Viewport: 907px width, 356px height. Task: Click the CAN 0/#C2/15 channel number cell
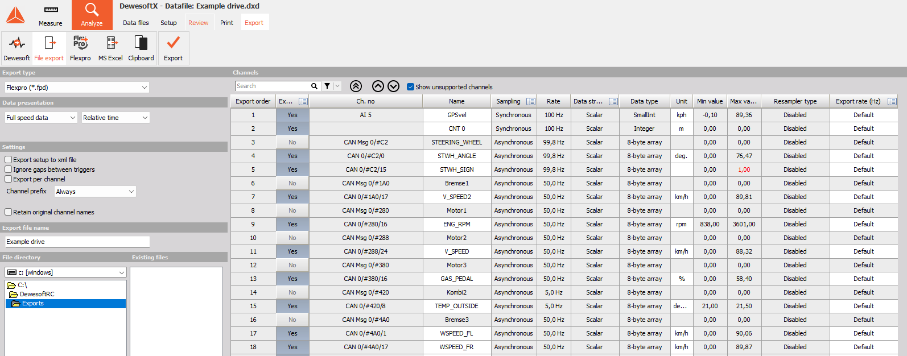click(x=365, y=169)
